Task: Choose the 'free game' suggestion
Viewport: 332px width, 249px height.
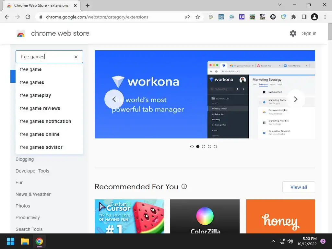Action: [49, 69]
